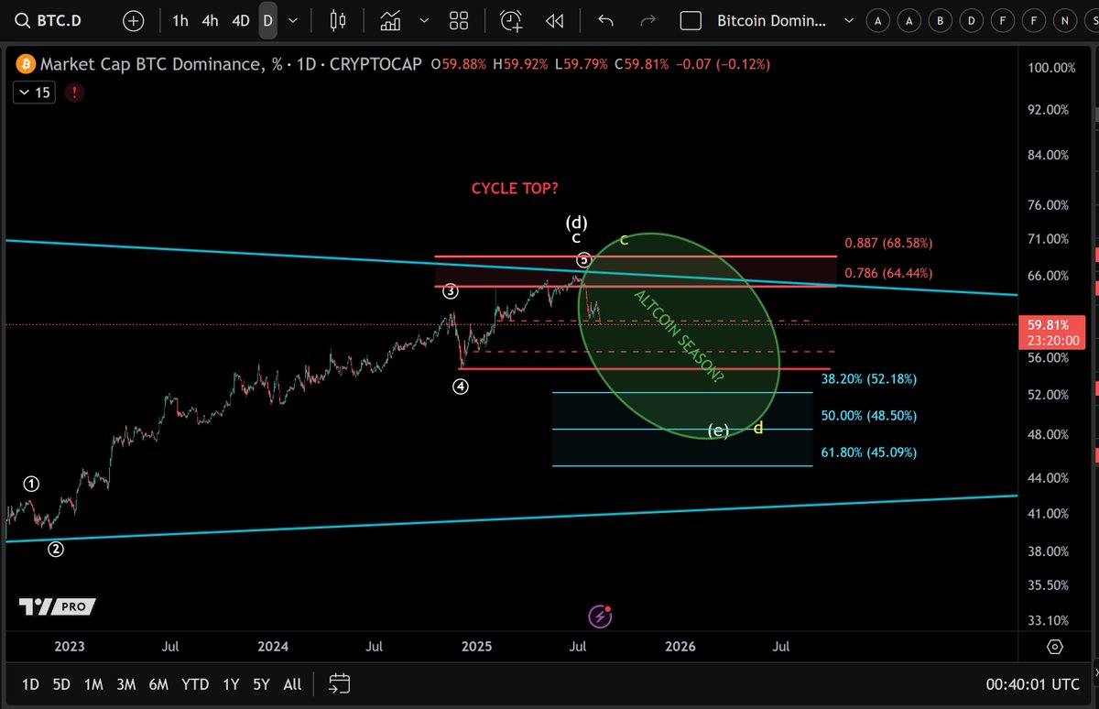Open the candlestick chart type selector
The height and width of the screenshot is (709, 1099).
[338, 20]
